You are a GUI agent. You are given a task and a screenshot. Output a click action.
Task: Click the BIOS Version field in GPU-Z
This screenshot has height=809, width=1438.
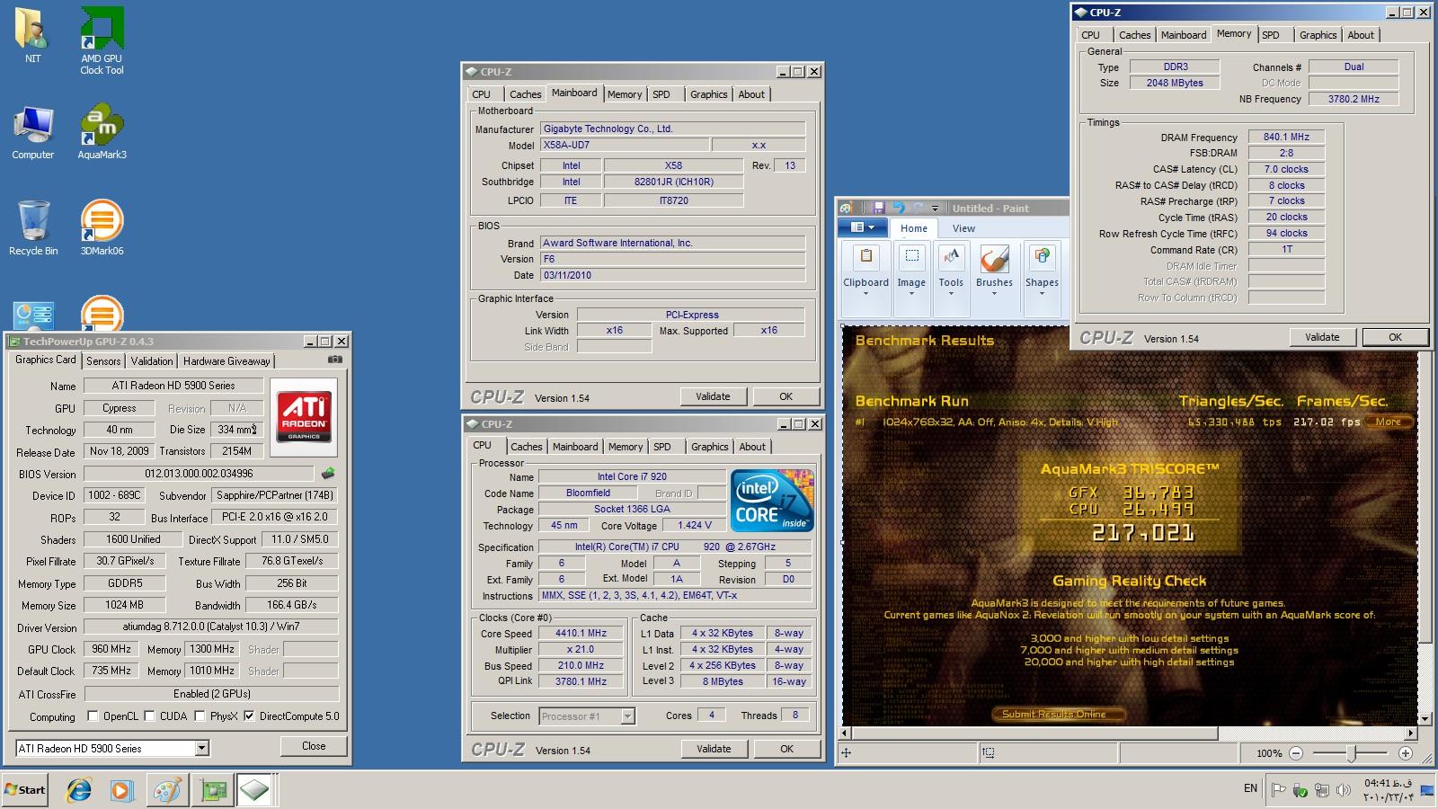[200, 474]
